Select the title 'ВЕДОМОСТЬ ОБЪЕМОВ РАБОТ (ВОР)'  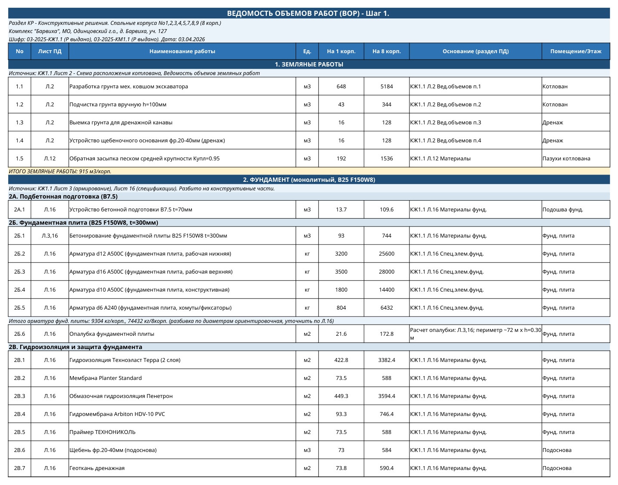pos(293,13)
